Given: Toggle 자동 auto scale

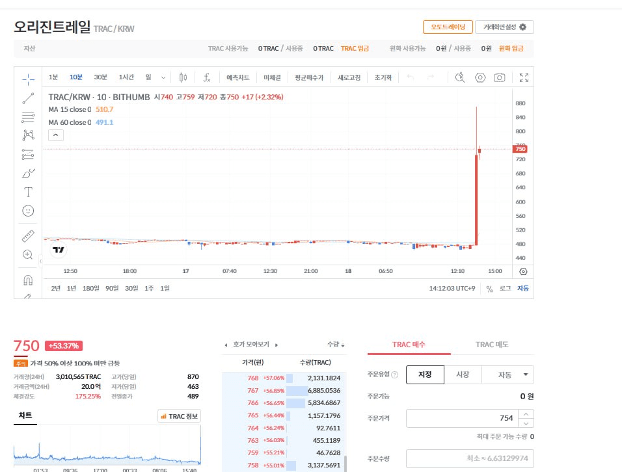Looking at the screenshot, I should click(x=523, y=289).
